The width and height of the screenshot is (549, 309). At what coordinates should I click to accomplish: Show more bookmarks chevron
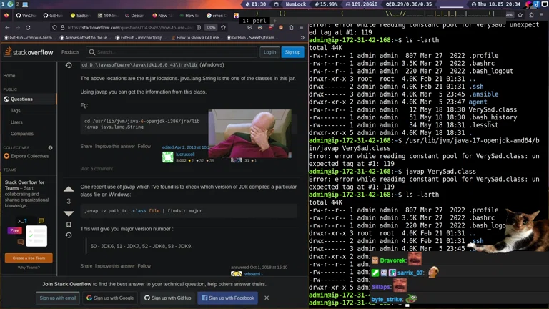click(x=302, y=37)
